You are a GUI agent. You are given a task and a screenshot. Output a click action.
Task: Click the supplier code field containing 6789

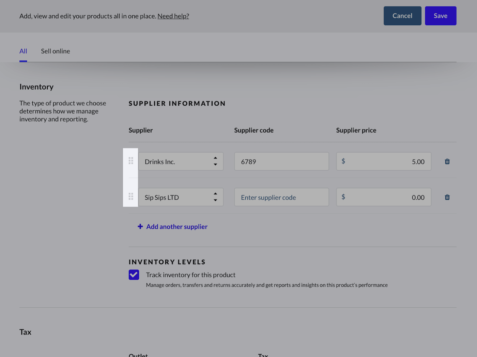(x=281, y=161)
